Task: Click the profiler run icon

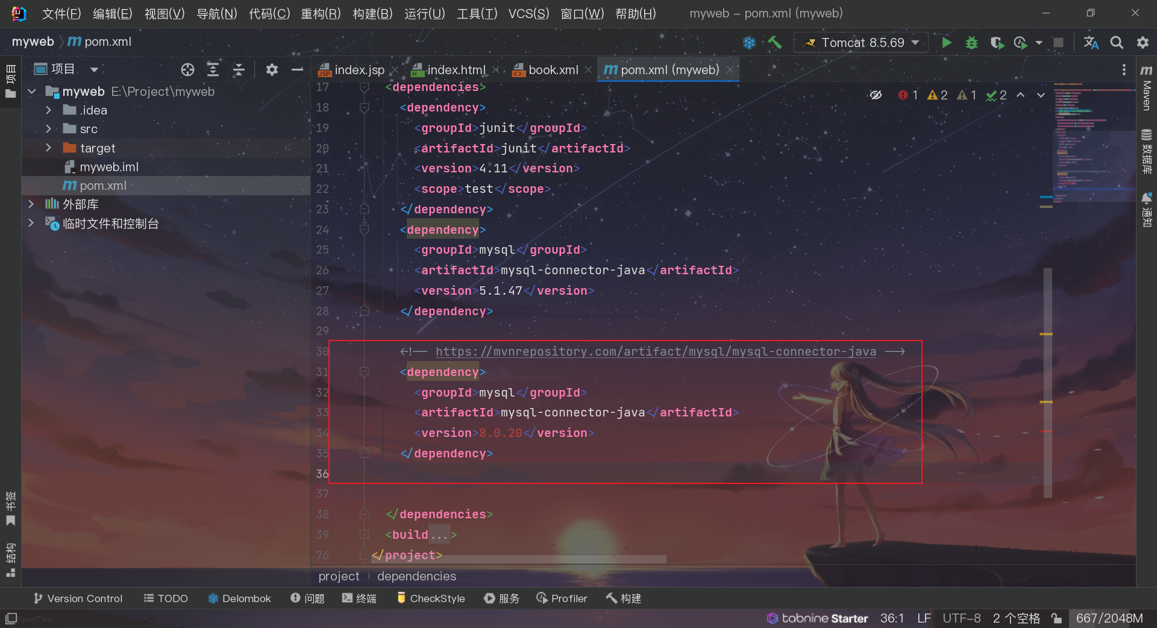Action: 1020,43
